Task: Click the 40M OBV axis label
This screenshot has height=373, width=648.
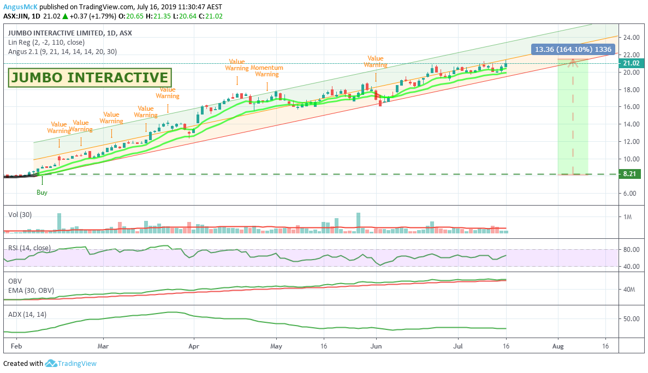Action: click(629, 290)
